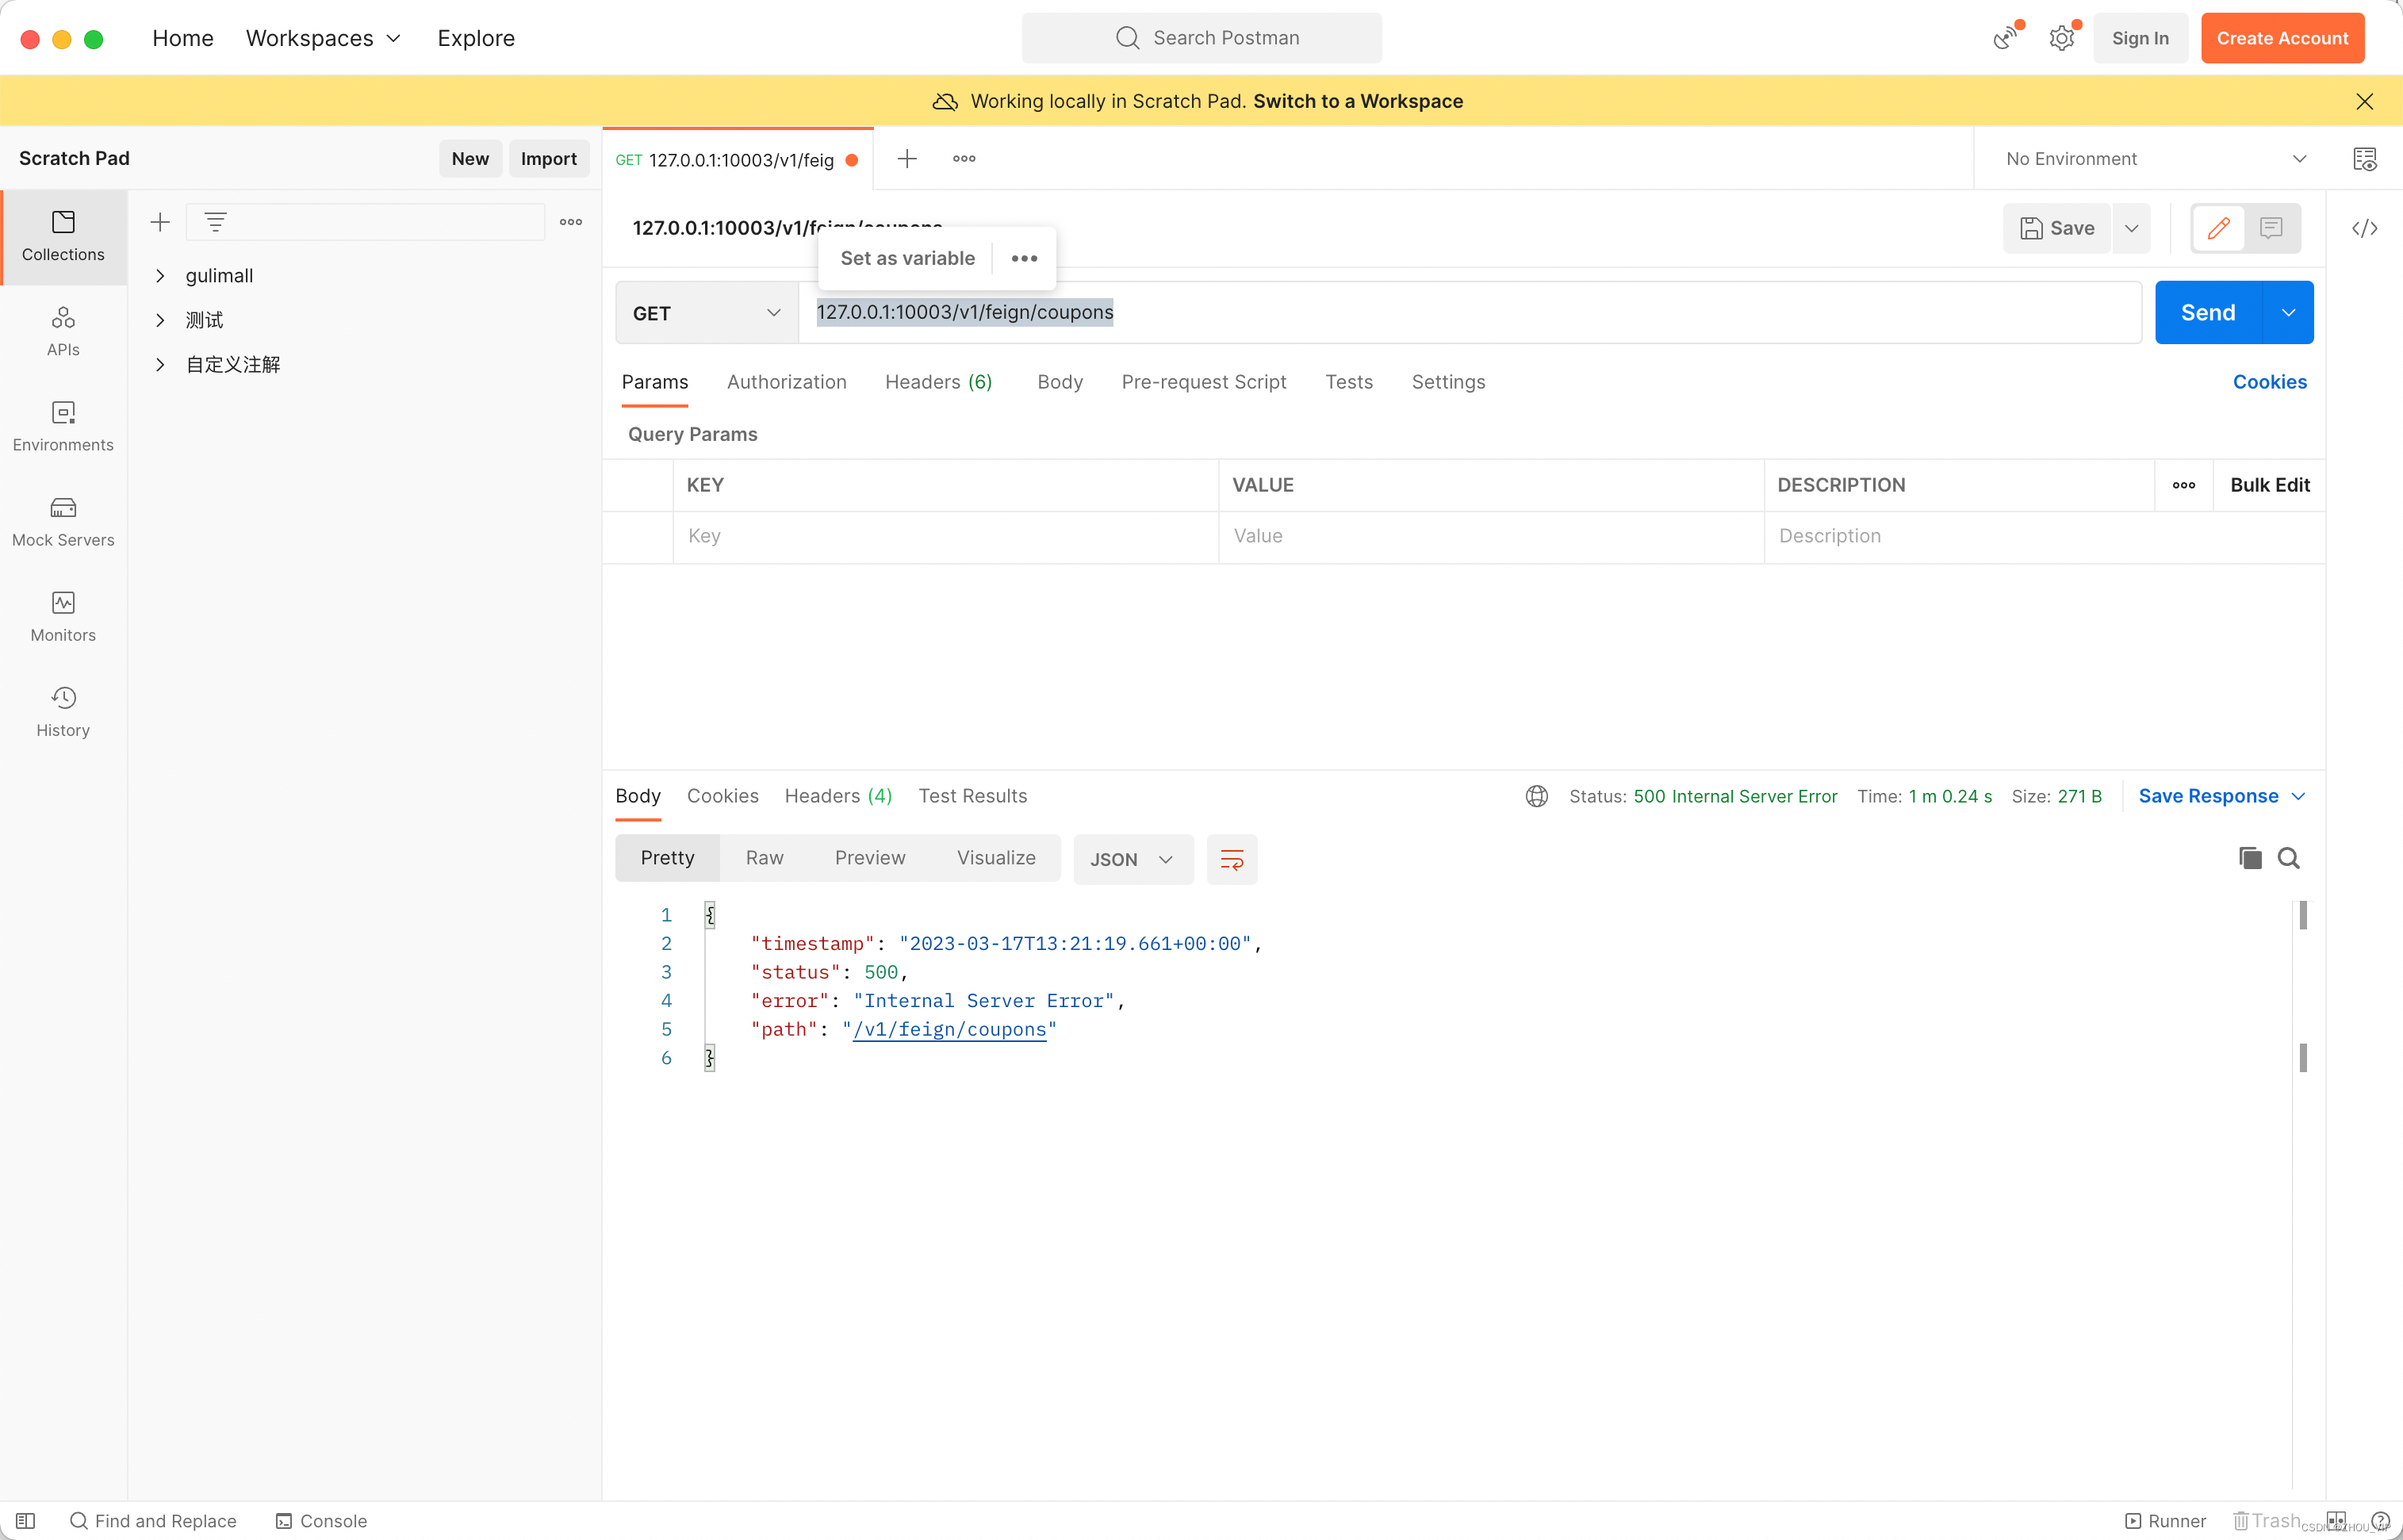Open the GET method dropdown

(707, 313)
